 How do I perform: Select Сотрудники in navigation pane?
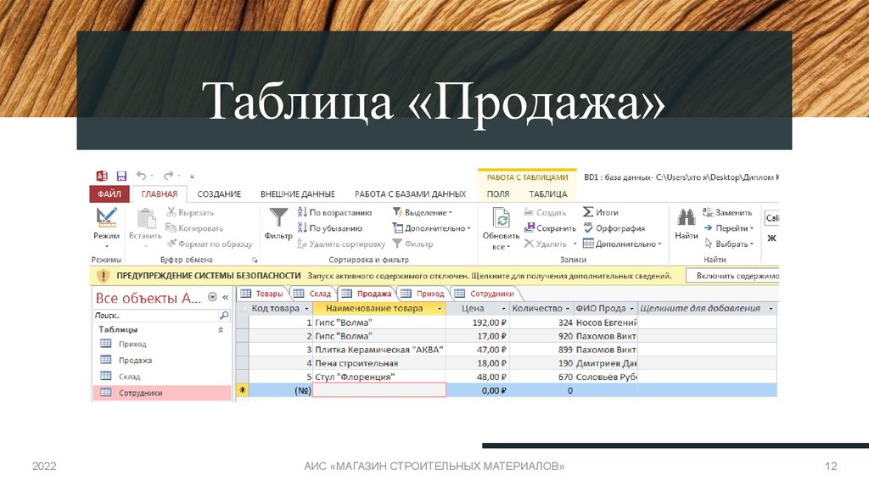162,393
